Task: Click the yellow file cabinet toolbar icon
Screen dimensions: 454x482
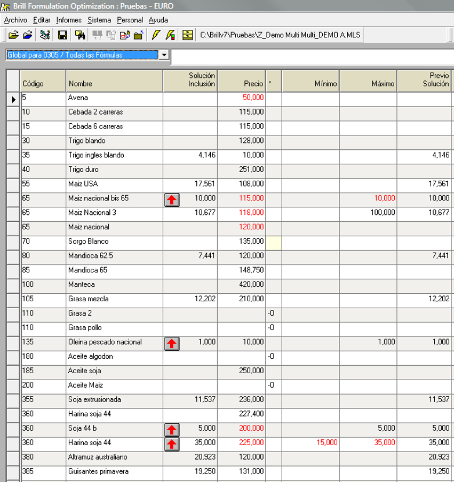Action: (188, 35)
